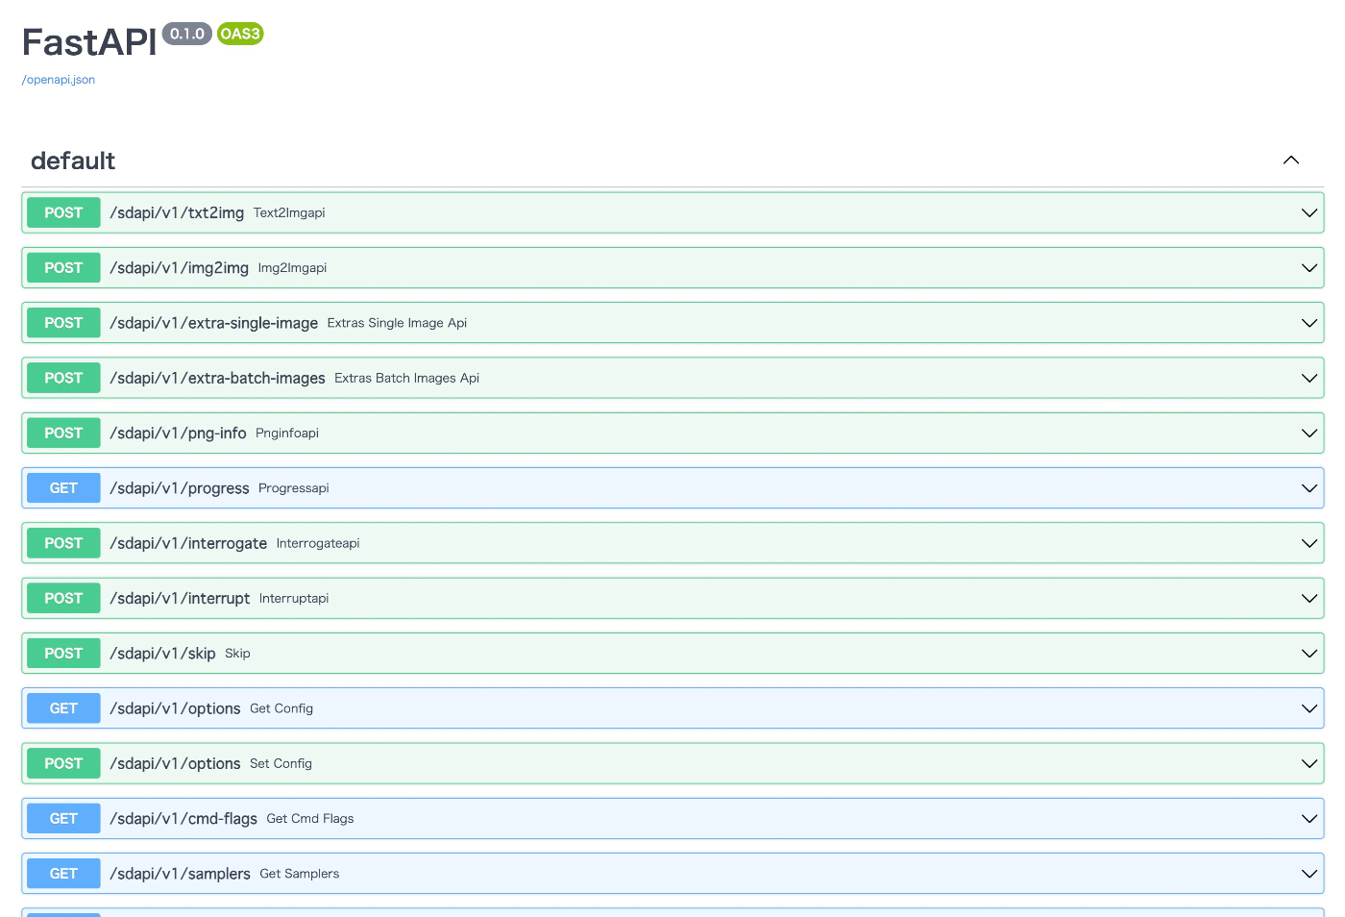Click the OAS3 badge
Screen dimensions: 1345x917
240,34
